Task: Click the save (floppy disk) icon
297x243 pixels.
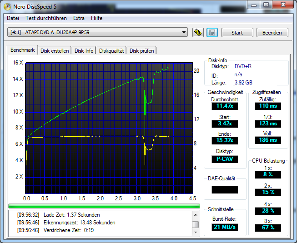Action: pos(212,33)
